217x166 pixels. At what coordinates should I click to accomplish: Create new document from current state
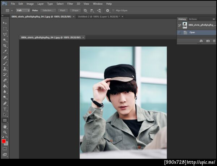click(x=201, y=41)
